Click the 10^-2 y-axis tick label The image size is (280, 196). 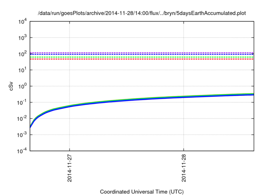[x=22, y=119]
